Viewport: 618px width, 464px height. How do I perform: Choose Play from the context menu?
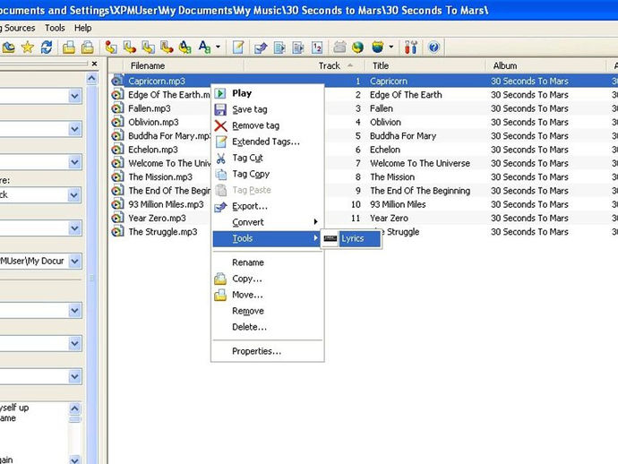(x=268, y=93)
